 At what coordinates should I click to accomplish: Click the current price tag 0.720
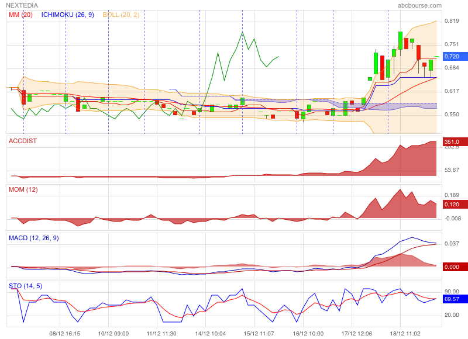click(x=455, y=57)
